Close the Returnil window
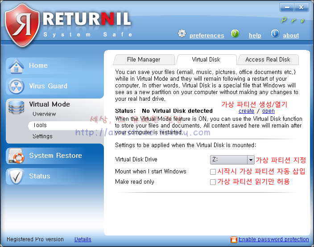This screenshot has width=314, height=247. coord(302,8)
